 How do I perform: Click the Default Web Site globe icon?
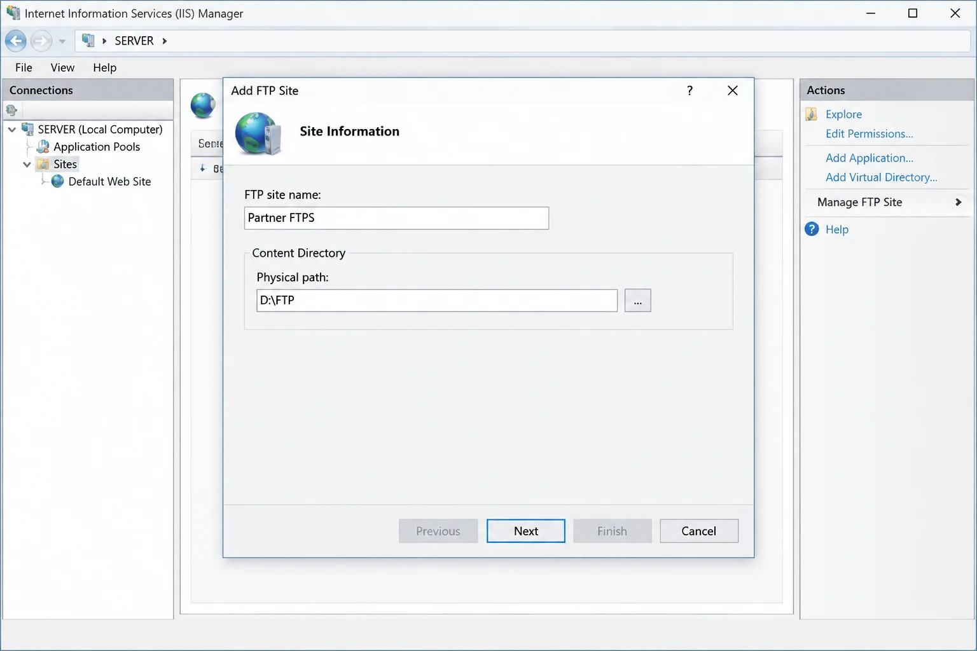pos(58,181)
